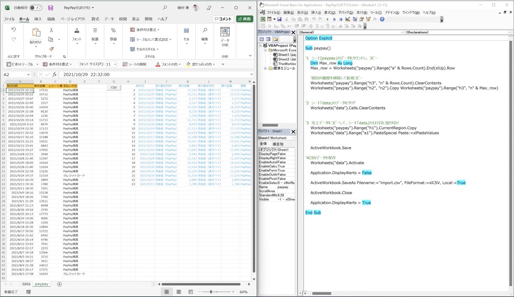Click the blue Help question mark in VBA

pos(382,19)
